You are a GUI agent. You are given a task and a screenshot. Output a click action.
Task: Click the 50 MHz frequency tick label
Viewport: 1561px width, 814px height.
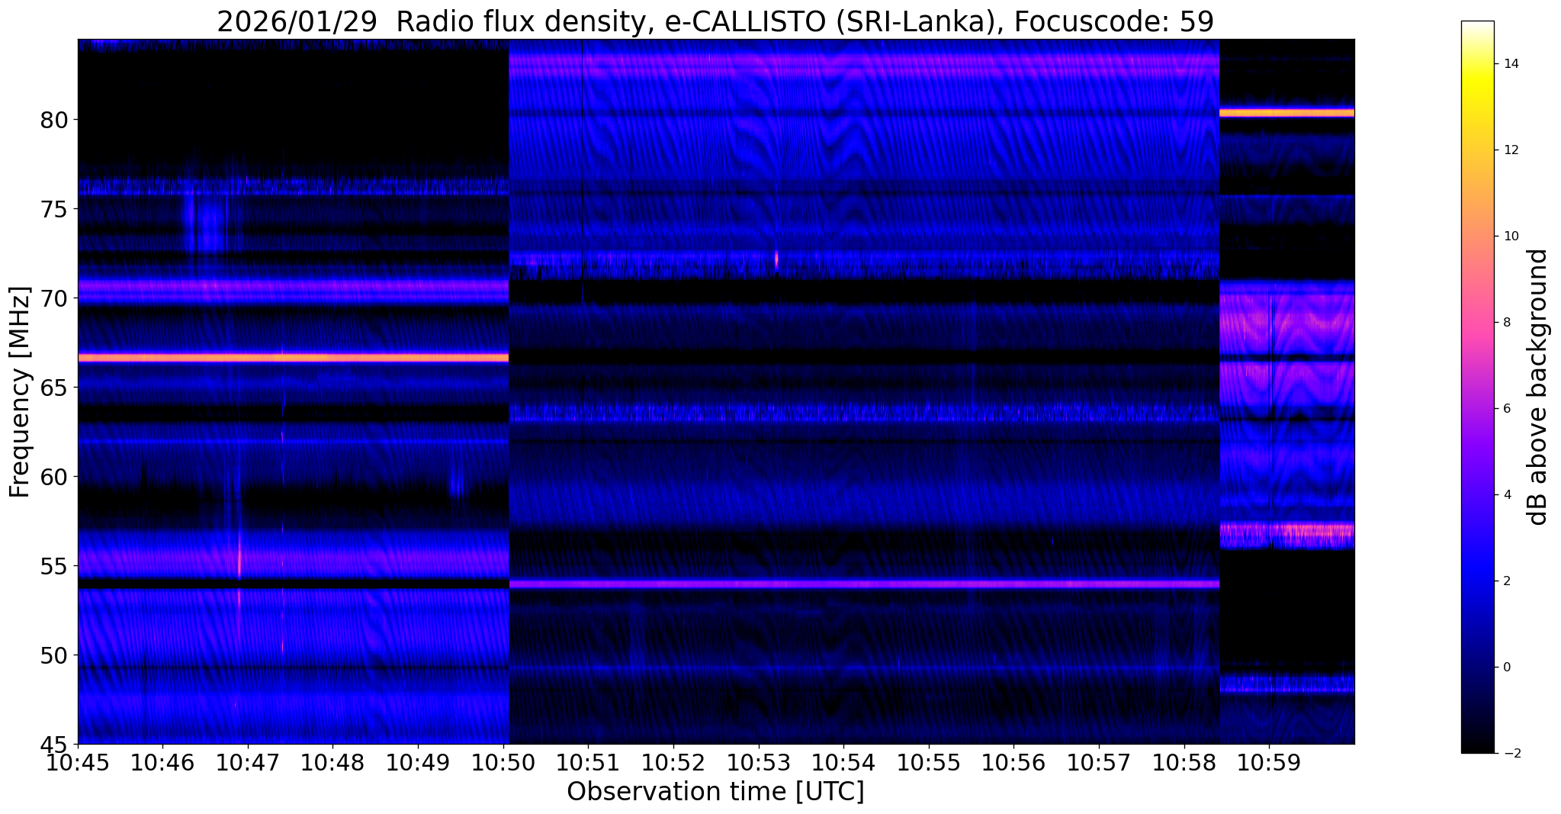pos(54,655)
